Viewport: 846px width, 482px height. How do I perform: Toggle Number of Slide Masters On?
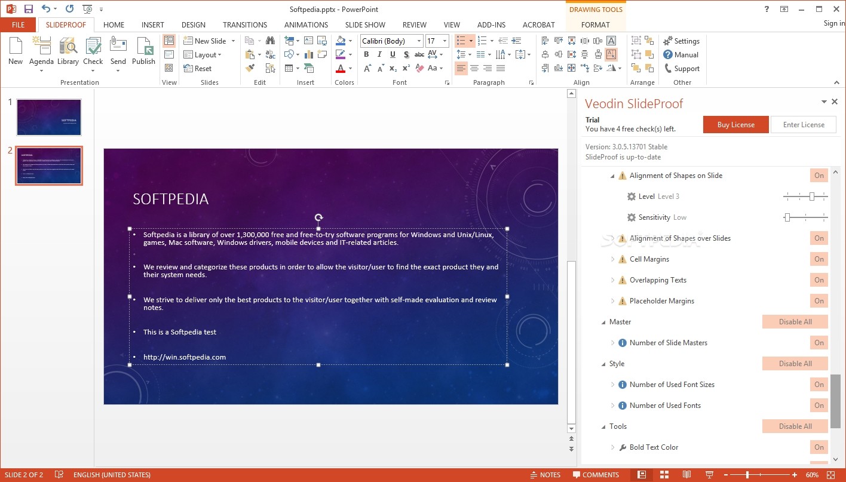pos(819,343)
